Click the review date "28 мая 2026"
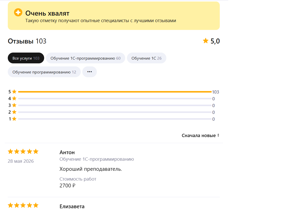 coord(21,161)
